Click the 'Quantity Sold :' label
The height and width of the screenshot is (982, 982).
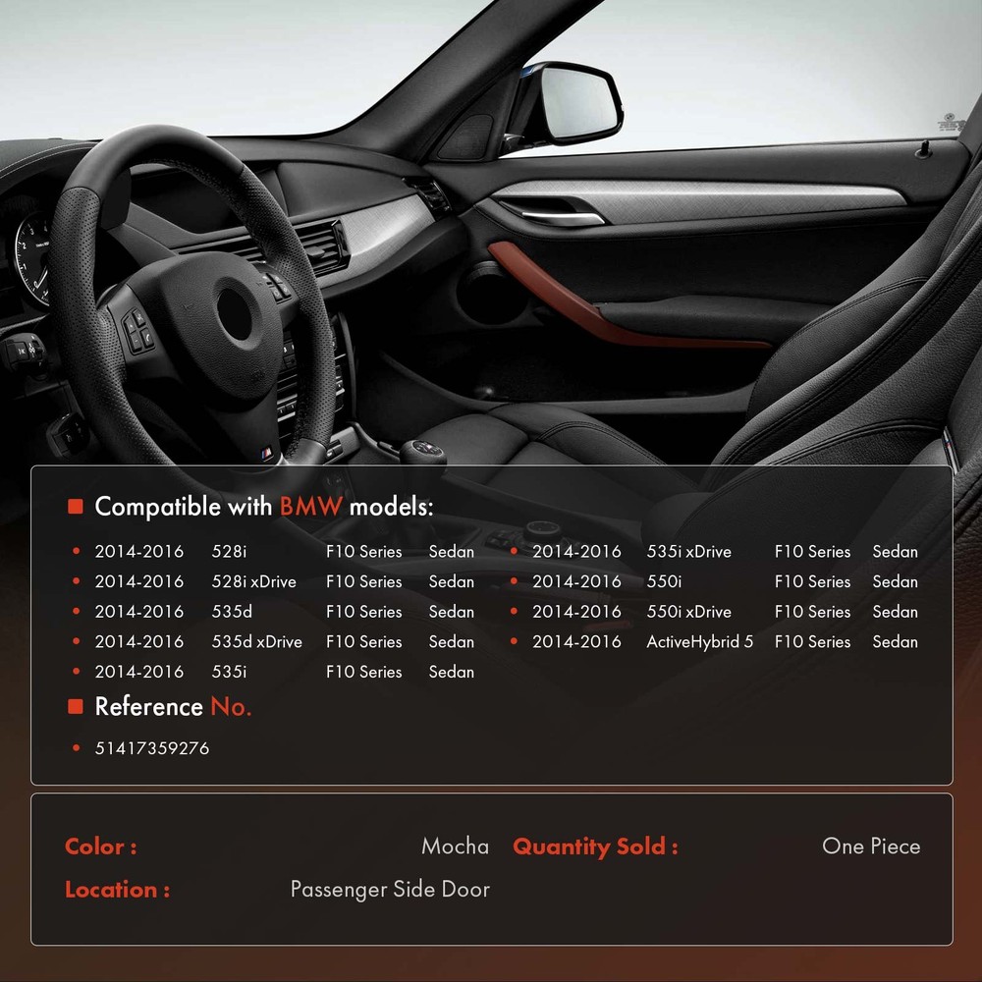click(595, 846)
